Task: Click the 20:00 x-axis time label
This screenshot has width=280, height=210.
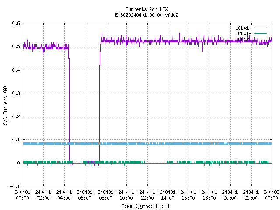Action: (230, 198)
